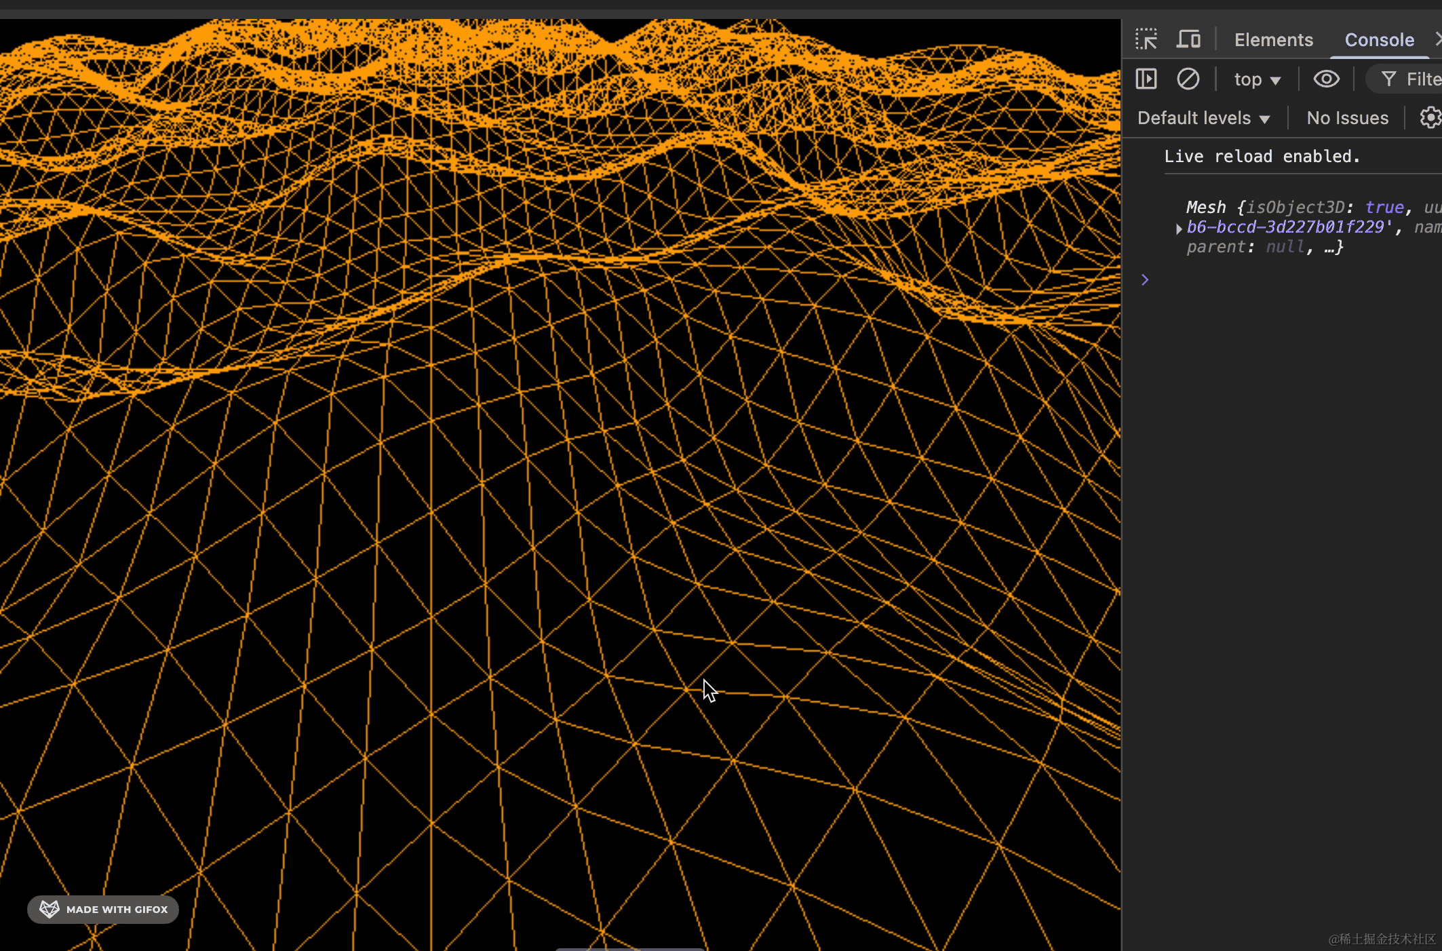1442x951 pixels.
Task: Click the 'Made with Gifox' badge
Action: pyautogui.click(x=103, y=909)
